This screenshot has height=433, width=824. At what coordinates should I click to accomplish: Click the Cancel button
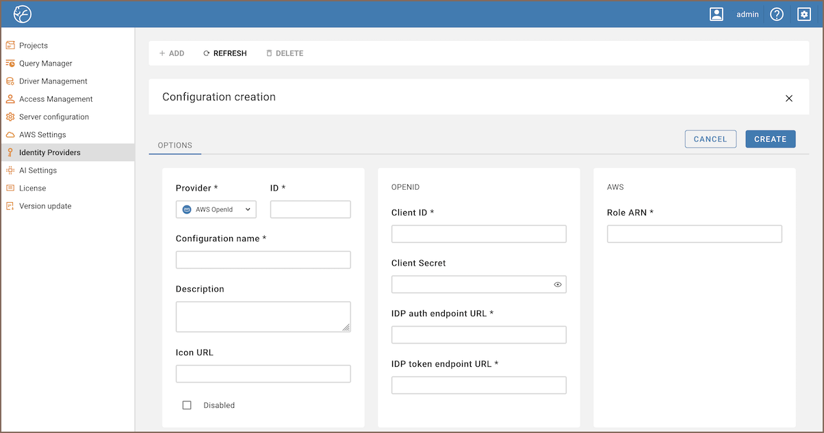pyautogui.click(x=710, y=139)
